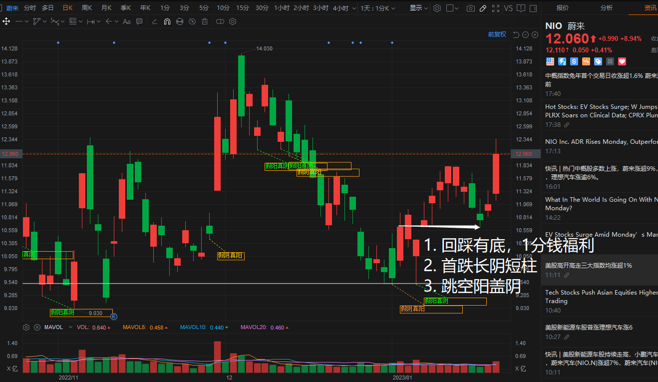Switch to 多日 multi-day view

click(48, 8)
